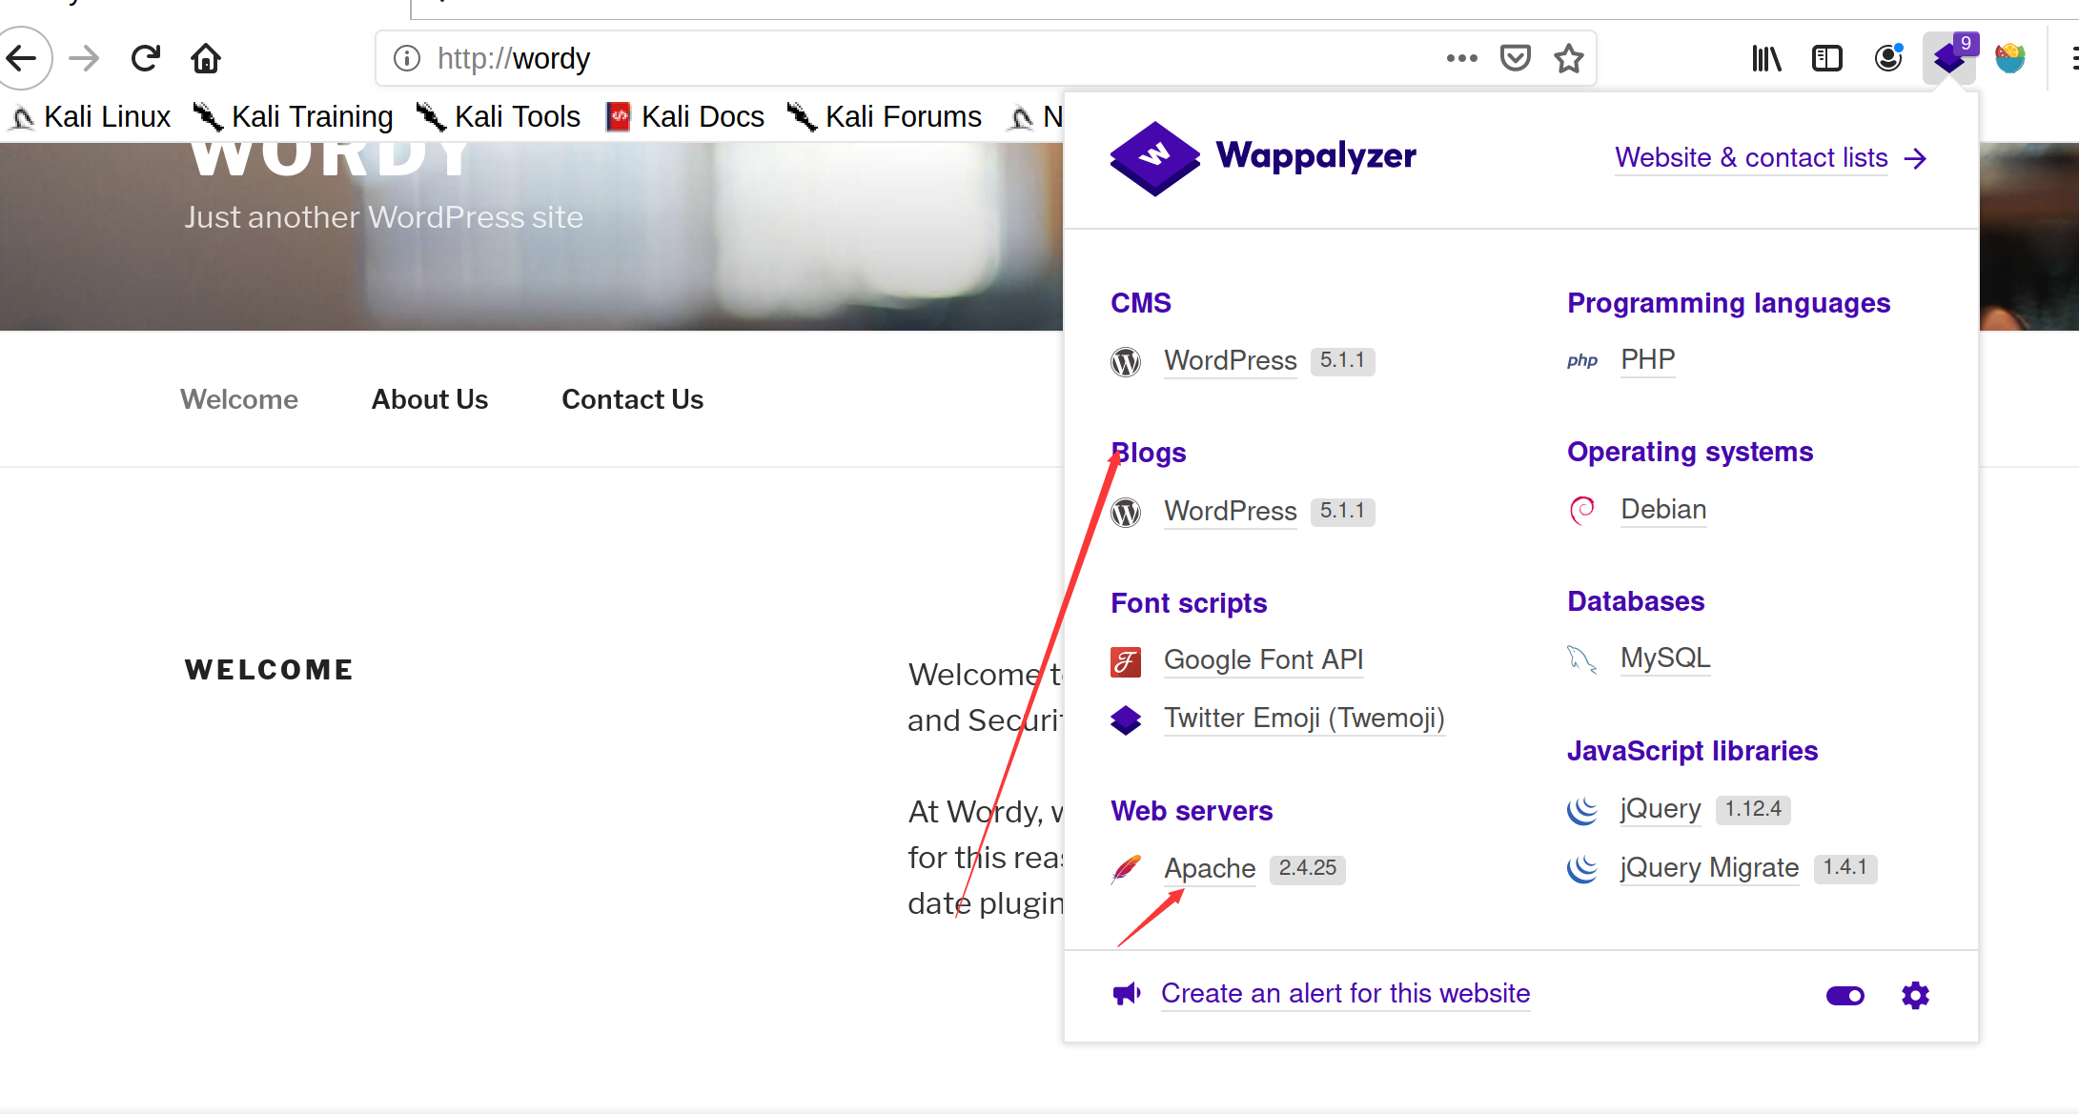Image resolution: width=2079 pixels, height=1114 pixels.
Task: Open the Kali Forums bookmark
Action: (x=885, y=117)
